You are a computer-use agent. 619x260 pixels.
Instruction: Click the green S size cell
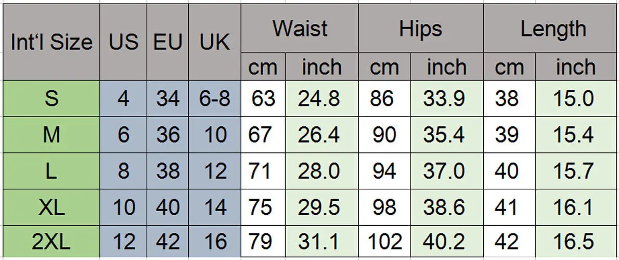pyautogui.click(x=51, y=98)
